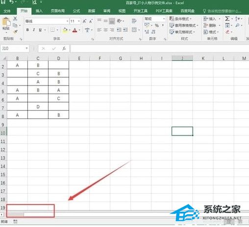The width and height of the screenshot is (249, 227).
Task: Click the Cut scissors icon
Action: tap(15, 19)
